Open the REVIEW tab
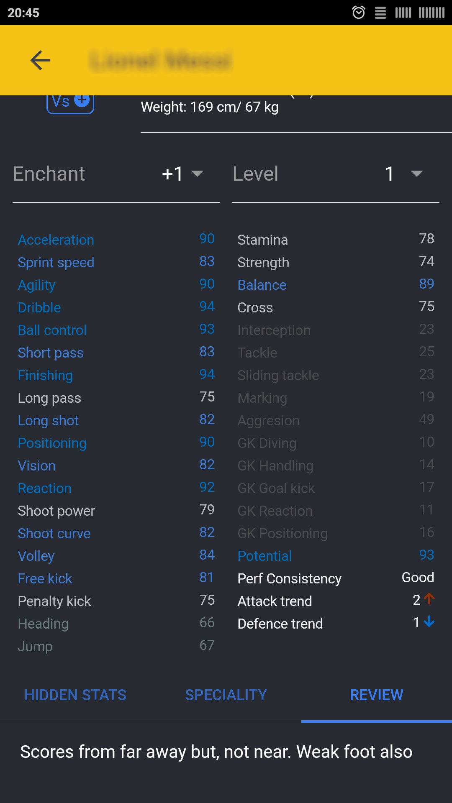This screenshot has height=803, width=452. pos(377,695)
